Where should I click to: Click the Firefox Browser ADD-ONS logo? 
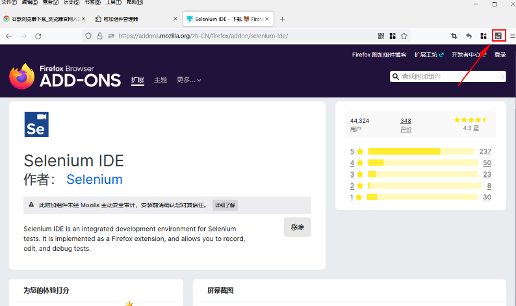pos(65,77)
